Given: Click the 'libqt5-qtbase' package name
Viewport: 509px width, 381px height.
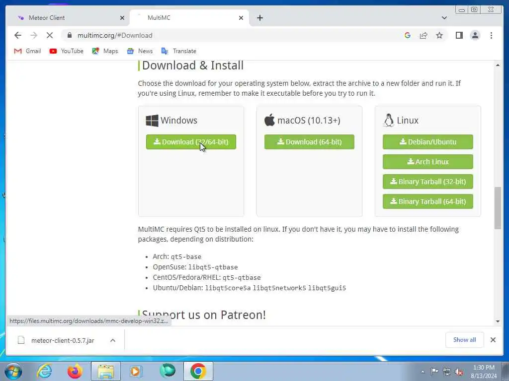Looking at the screenshot, I should pyautogui.click(x=213, y=267).
